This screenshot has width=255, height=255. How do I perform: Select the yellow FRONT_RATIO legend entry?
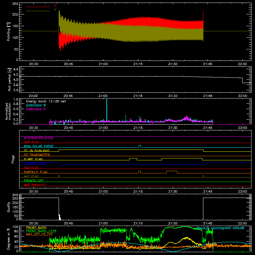pos(36,228)
